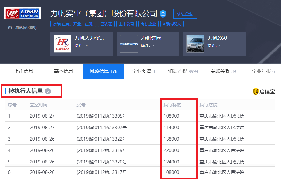281x187 pixels.
Task: Click the court name in row 1
Action: (x=222, y=116)
